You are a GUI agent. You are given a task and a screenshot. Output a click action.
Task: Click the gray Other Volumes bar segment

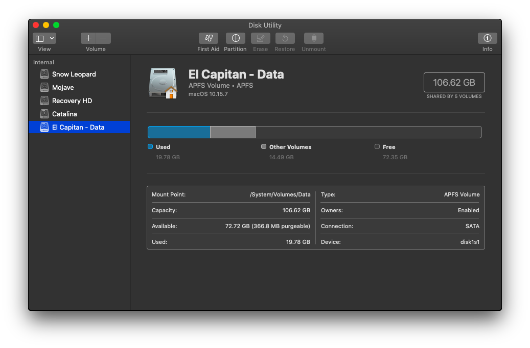233,132
